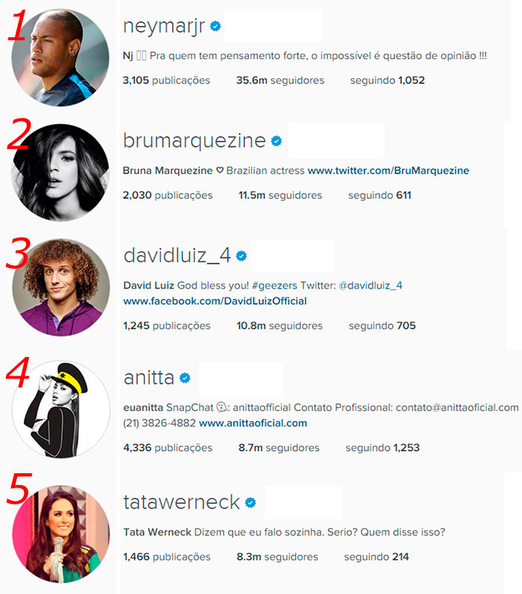Screen dimensions: 522x594
Task: Open tatawerneck's profile picture
Action: 61,534
